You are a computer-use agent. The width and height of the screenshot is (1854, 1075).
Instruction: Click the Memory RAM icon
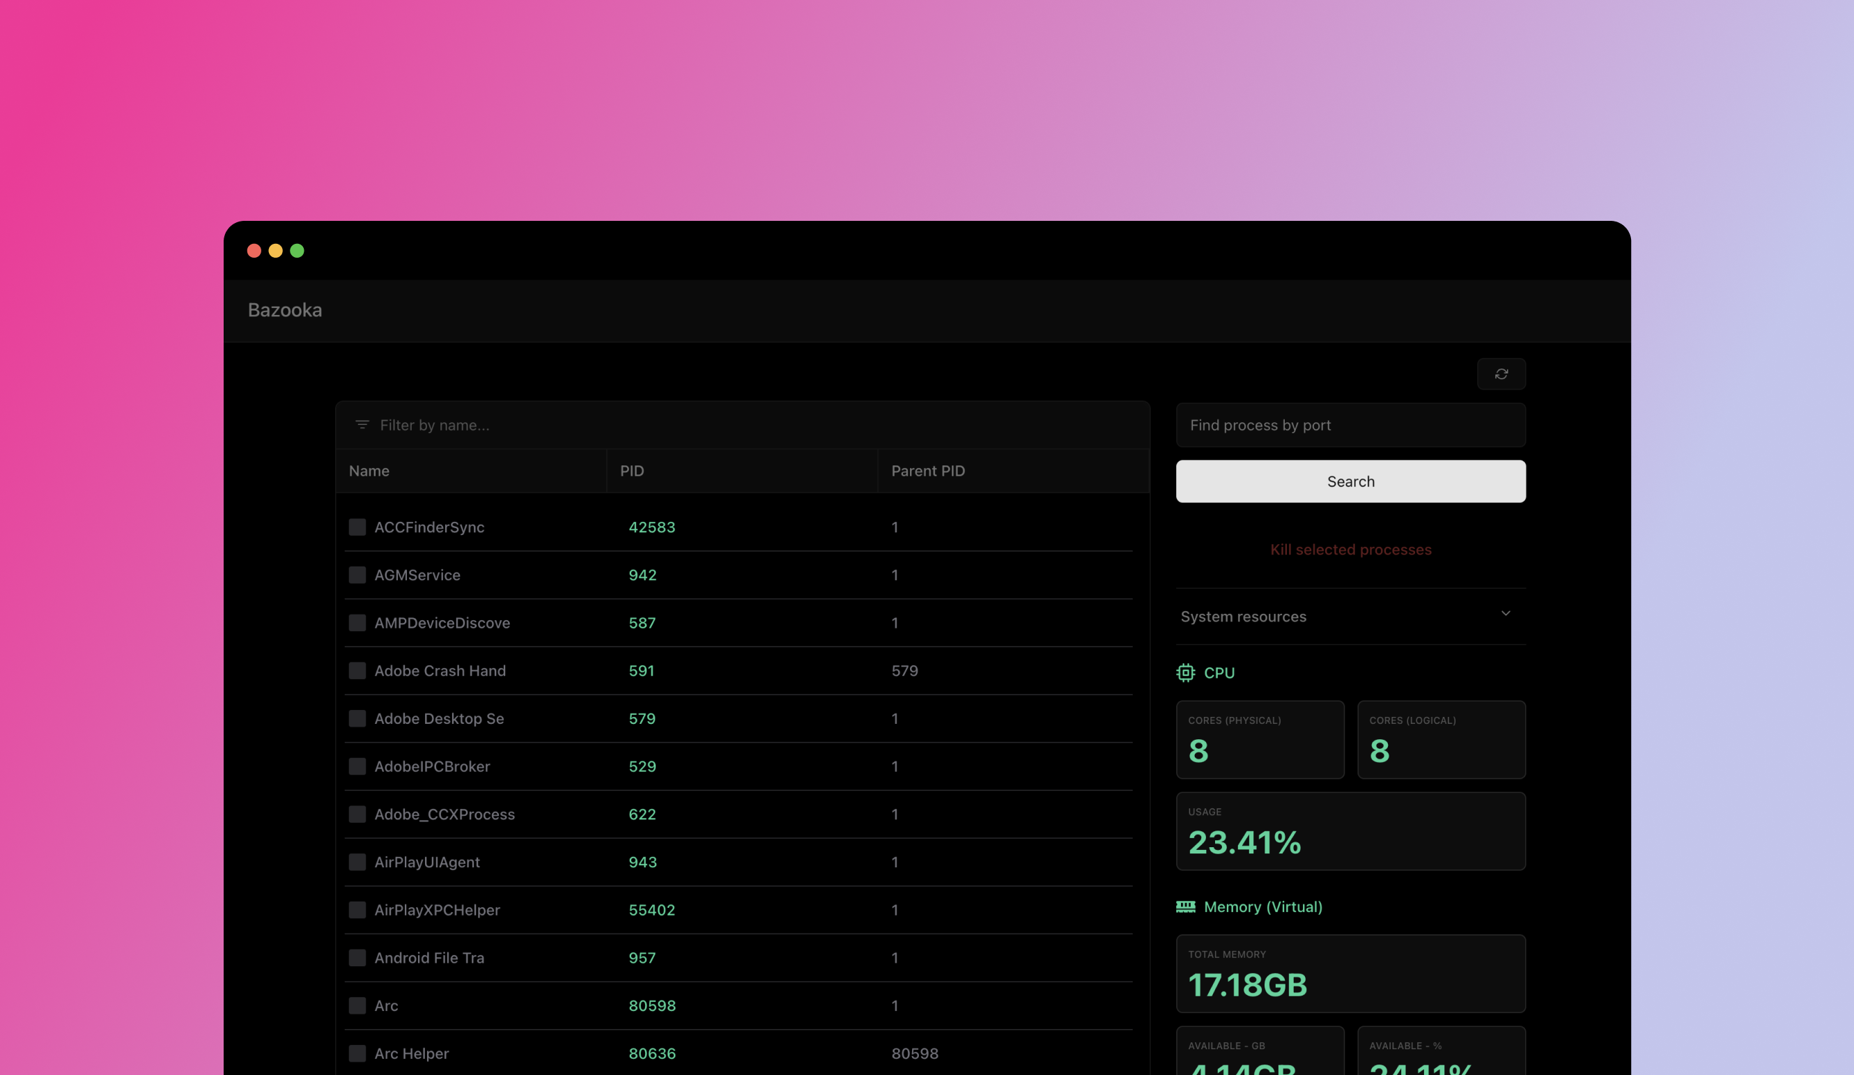1185,906
